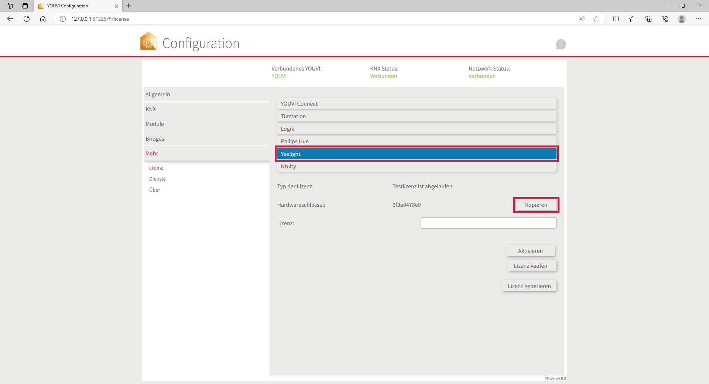
Task: Expand the Türstation license row
Action: 417,116
